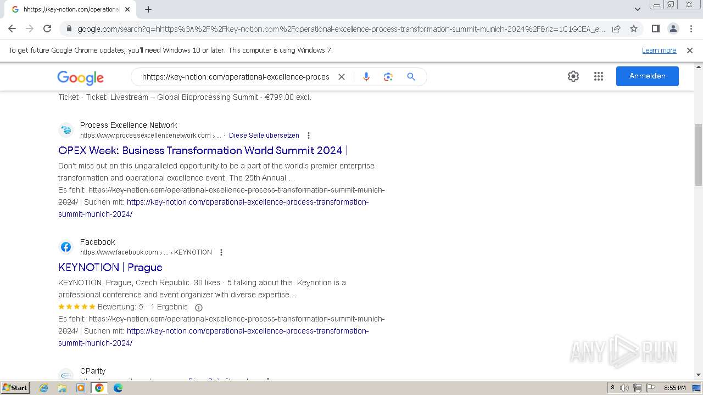703x395 pixels.
Task: Click the address bar URL field
Action: click(341, 29)
